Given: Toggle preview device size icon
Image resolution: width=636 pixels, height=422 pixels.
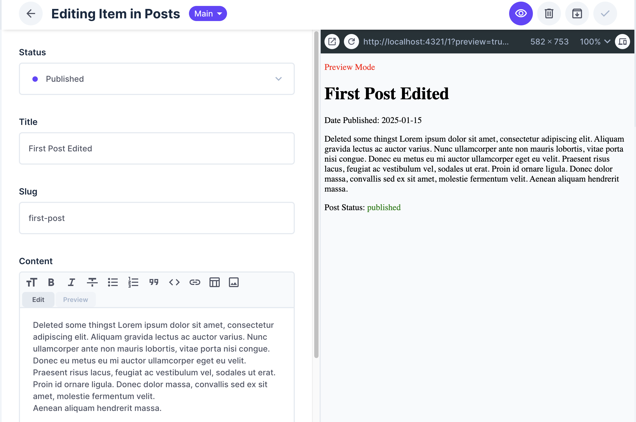Looking at the screenshot, I should click(622, 42).
